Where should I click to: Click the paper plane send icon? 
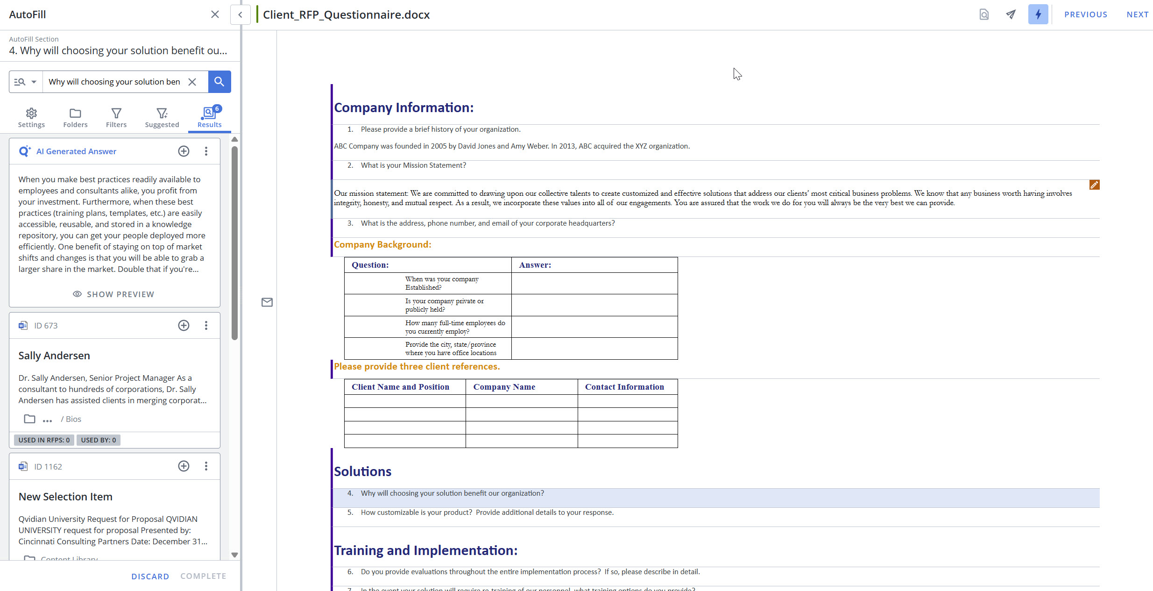(x=1011, y=14)
